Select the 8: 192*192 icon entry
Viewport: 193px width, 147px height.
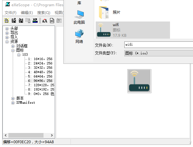41,89
